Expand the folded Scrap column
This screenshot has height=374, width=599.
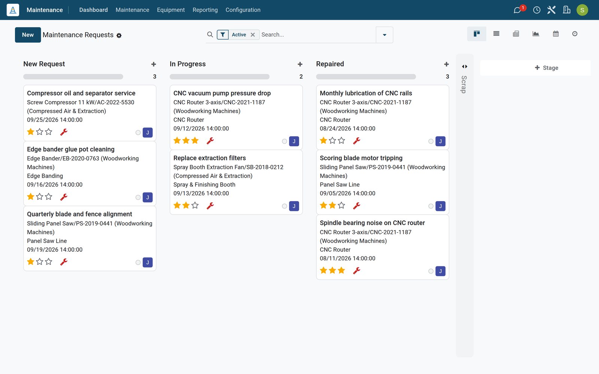[465, 67]
